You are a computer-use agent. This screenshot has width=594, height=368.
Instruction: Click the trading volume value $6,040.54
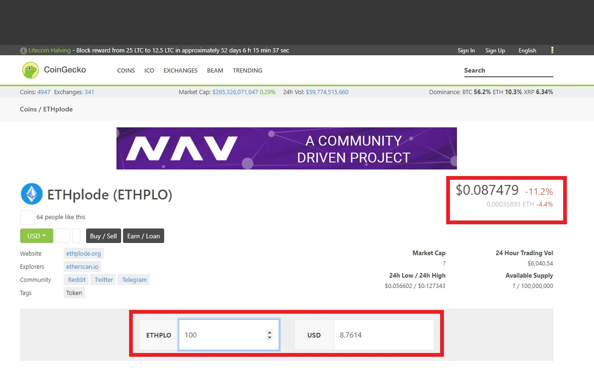pyautogui.click(x=540, y=264)
